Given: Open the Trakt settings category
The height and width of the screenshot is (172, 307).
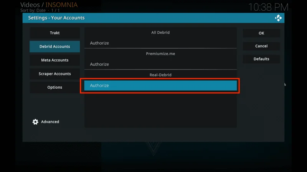Looking at the screenshot, I should tap(54, 33).
